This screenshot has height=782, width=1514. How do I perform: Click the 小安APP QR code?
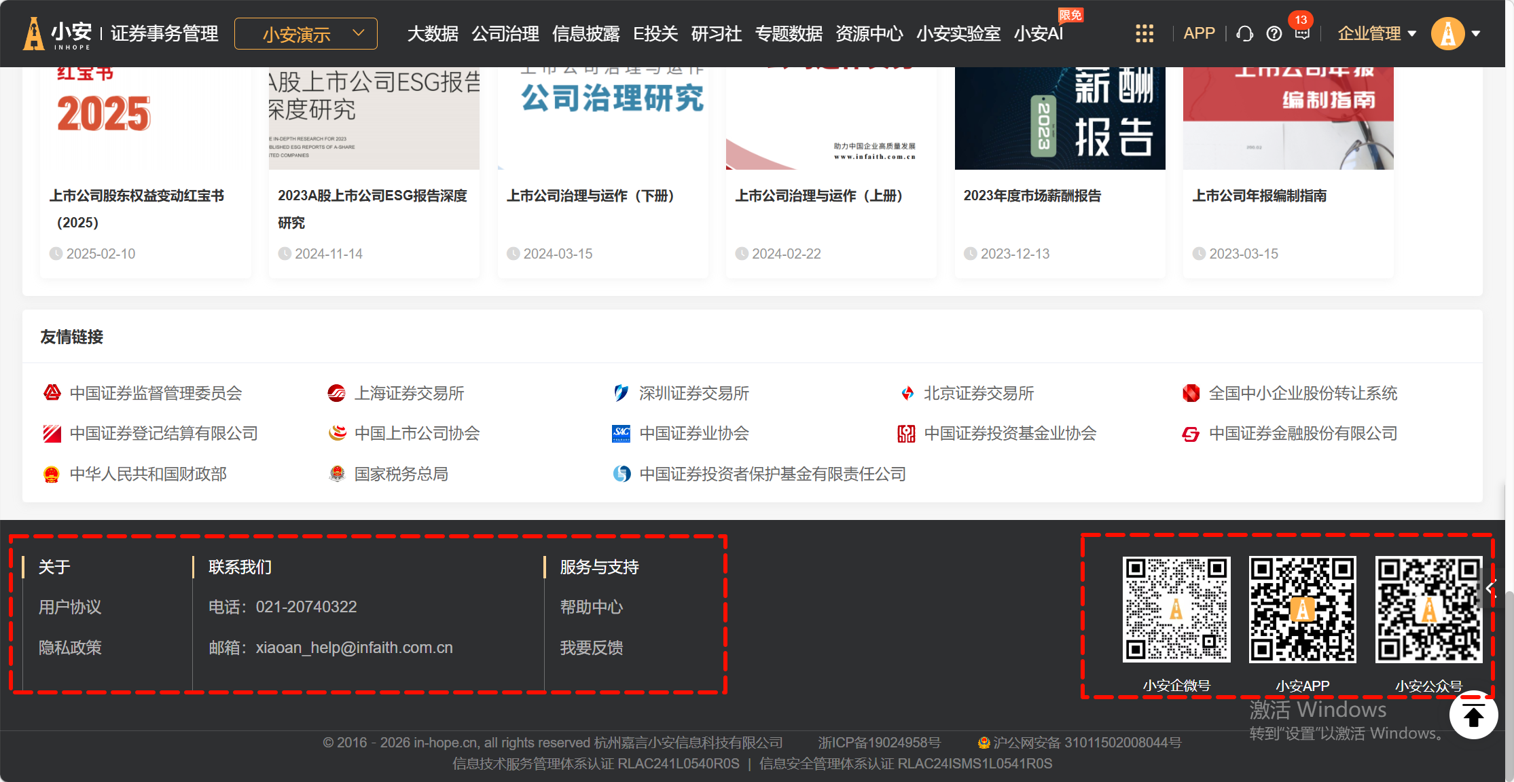(1302, 609)
